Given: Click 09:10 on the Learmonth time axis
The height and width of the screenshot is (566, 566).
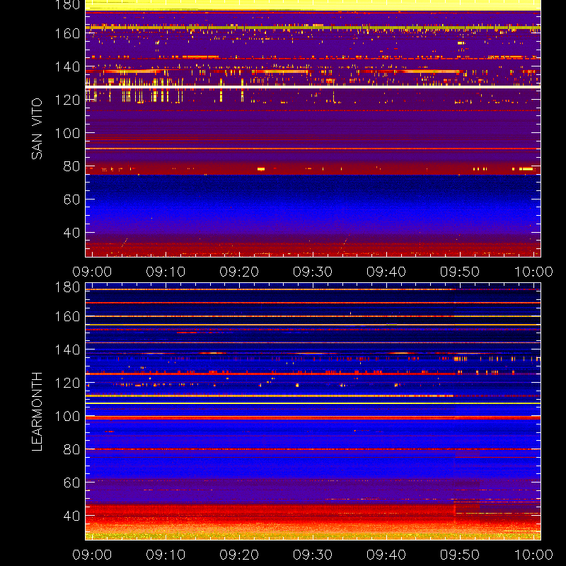Looking at the screenshot, I should pyautogui.click(x=166, y=555).
